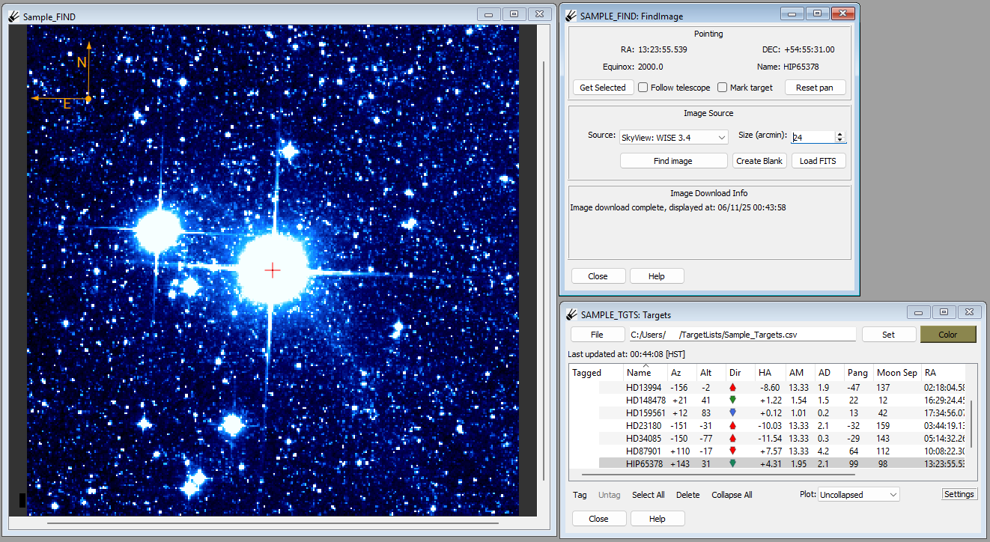Click the Find image button
The width and height of the screenshot is (990, 542).
673,161
